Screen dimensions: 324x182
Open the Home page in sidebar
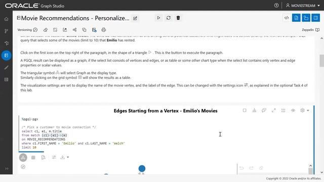click(6, 19)
